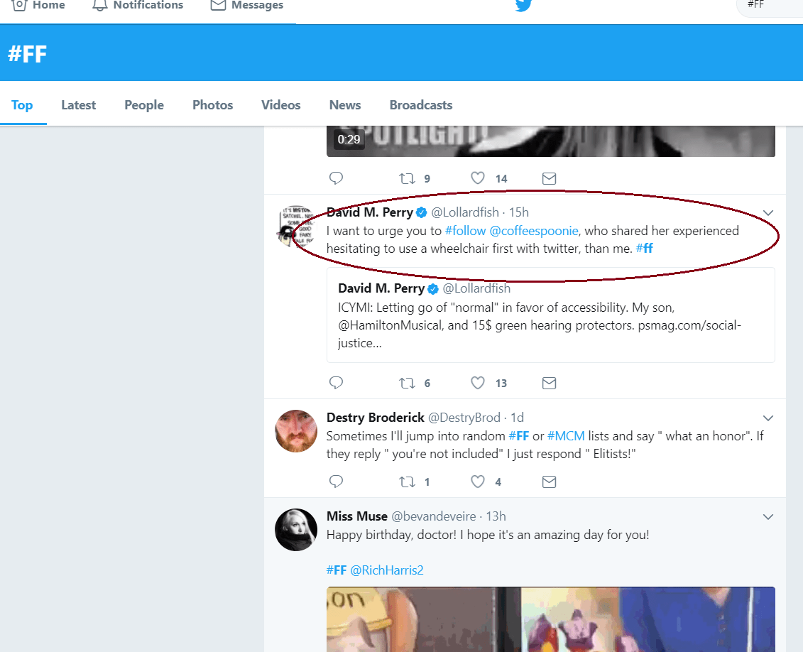
Task: Reply to the video tweet with 9 retweets
Action: click(336, 178)
